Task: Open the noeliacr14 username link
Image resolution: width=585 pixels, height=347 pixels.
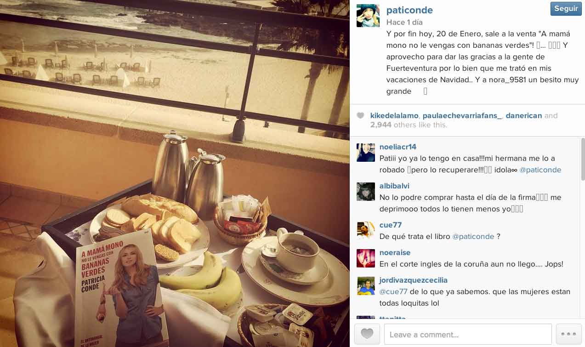Action: 398,147
